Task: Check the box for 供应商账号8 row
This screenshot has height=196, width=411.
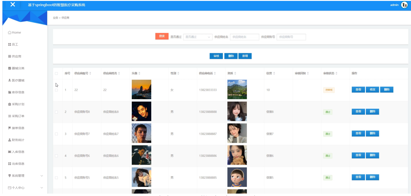Action: pyautogui.click(x=56, y=112)
